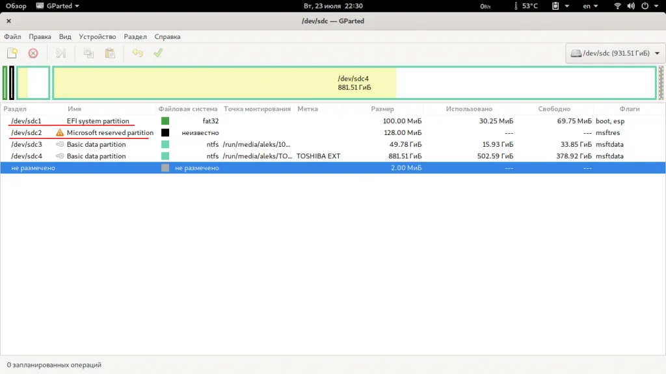Viewport: 666px width, 374px height.
Task: Sort by the Метка column header
Action: pos(318,109)
